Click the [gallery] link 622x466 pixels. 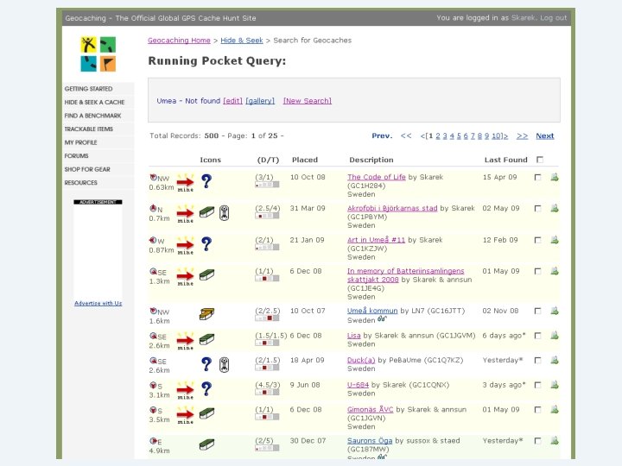pos(260,101)
